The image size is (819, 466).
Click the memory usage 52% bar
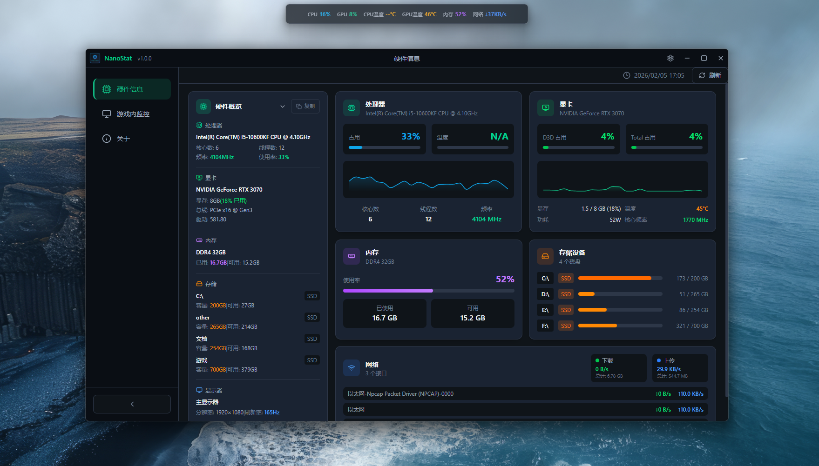click(429, 291)
